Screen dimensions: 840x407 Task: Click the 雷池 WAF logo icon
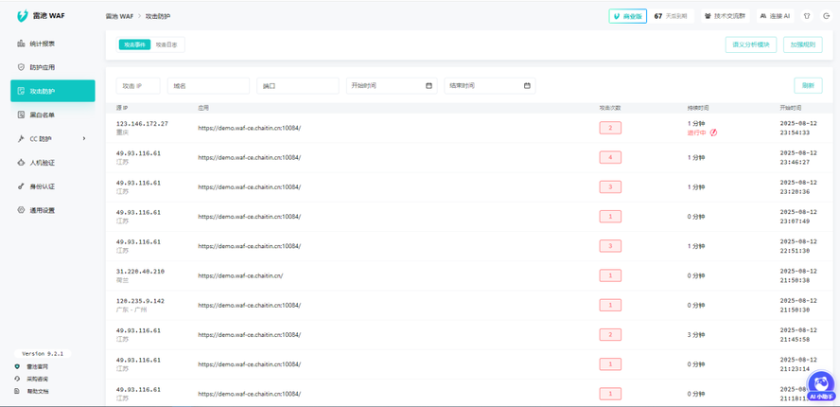[x=23, y=16]
